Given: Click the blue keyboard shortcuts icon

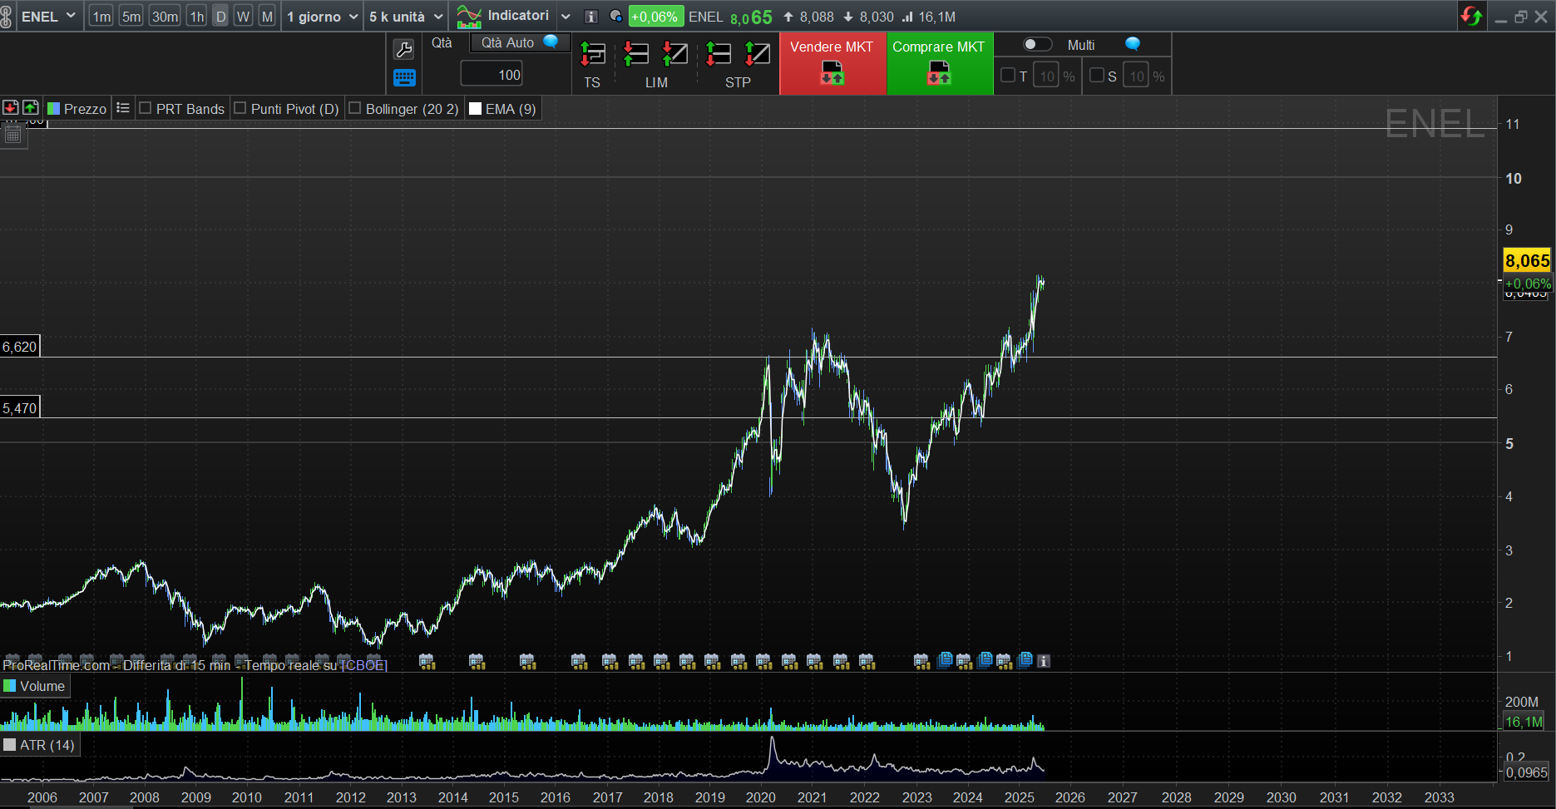Looking at the screenshot, I should [403, 78].
